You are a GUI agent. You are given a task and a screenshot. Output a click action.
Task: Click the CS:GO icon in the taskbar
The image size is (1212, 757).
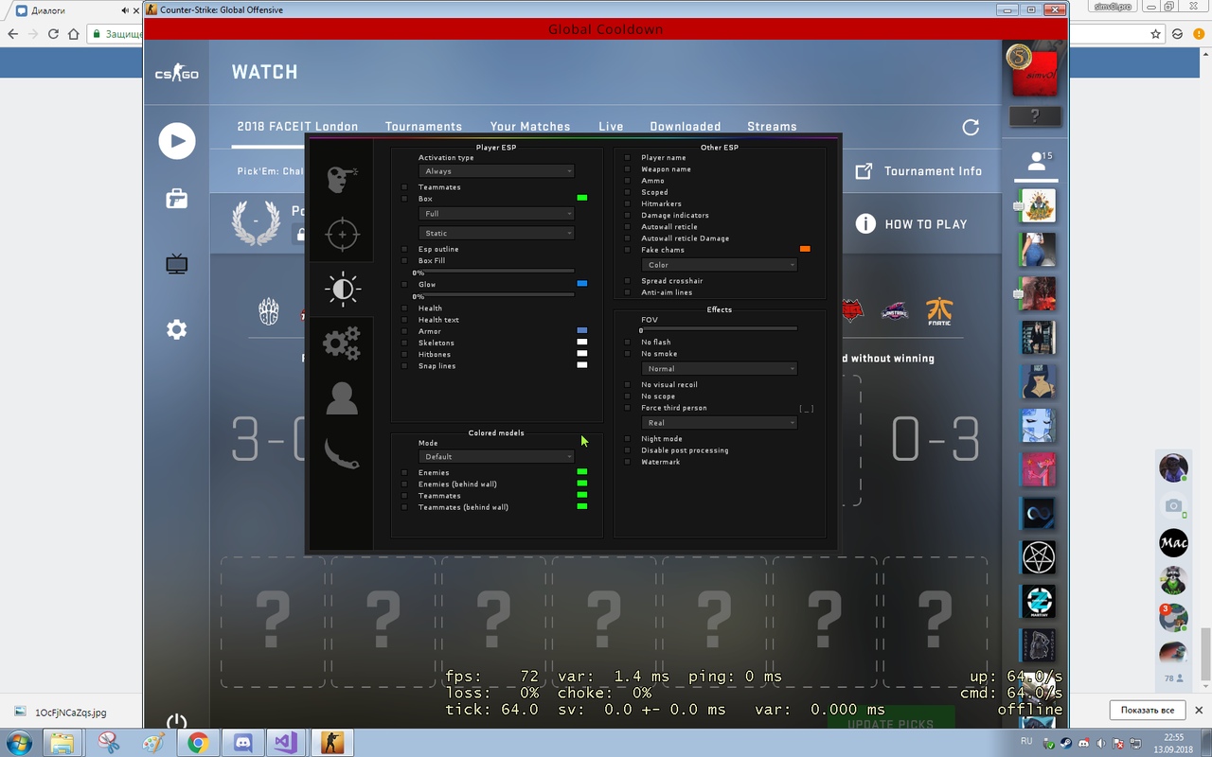(331, 742)
